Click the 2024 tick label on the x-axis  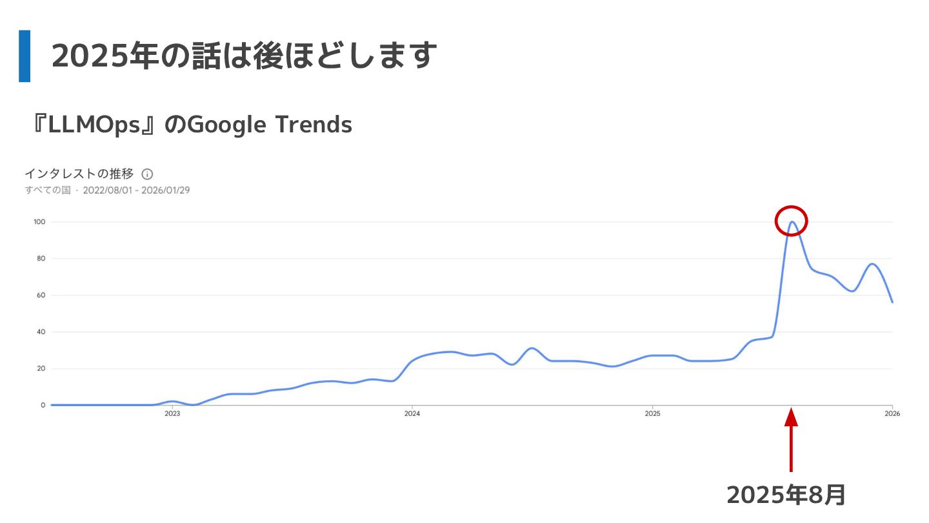(x=412, y=414)
